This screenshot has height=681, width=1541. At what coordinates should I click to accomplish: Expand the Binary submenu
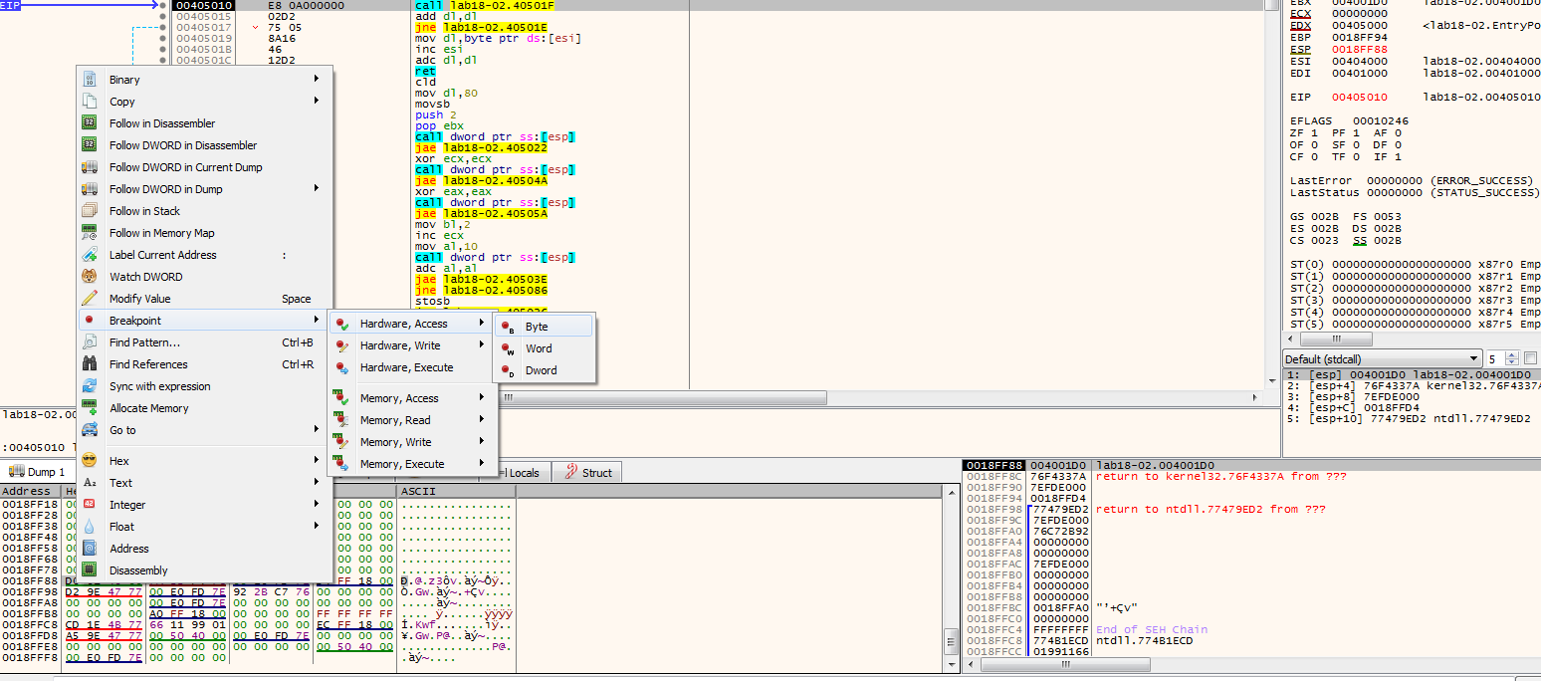[x=204, y=80]
